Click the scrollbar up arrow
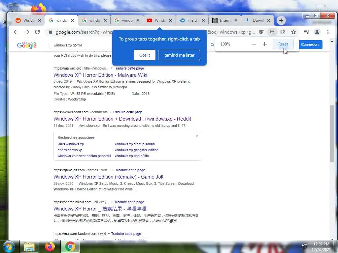338x253 pixels. click(332, 41)
